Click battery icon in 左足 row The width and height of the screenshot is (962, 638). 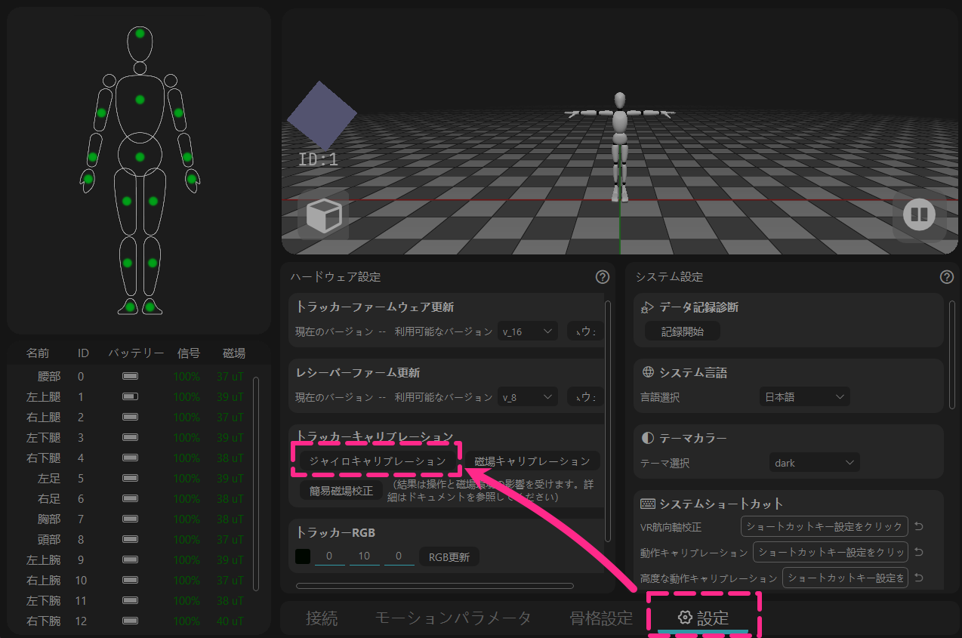(x=130, y=478)
